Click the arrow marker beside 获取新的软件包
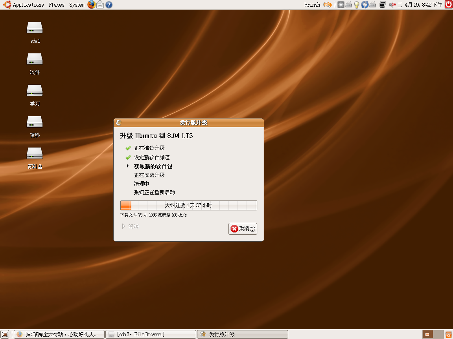Viewport: 453px width, 339px height. [127, 166]
